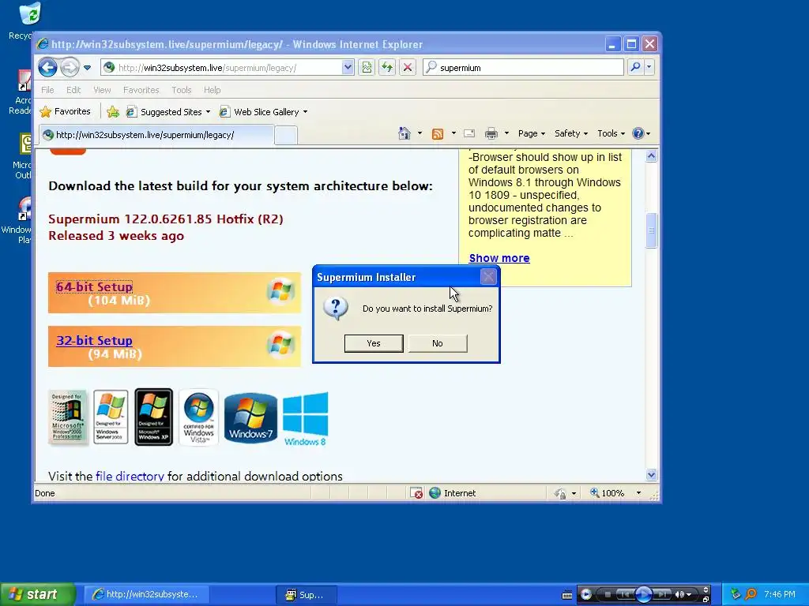Viewport: 809px width, 606px height.
Task: Open Web Slice Gallery on favorites bar
Action: click(263, 112)
